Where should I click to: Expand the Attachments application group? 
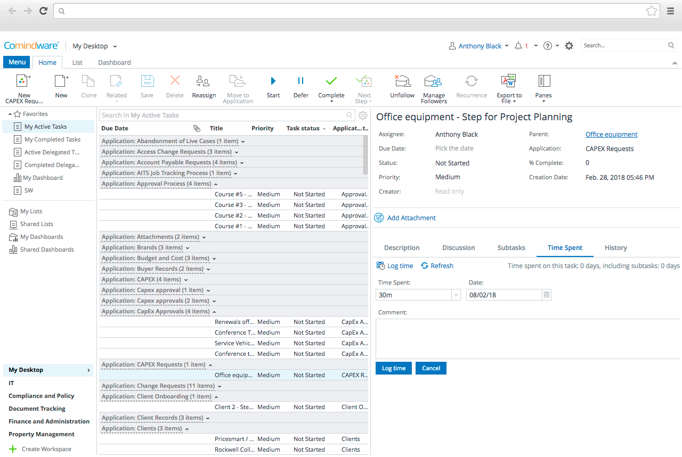coord(204,237)
